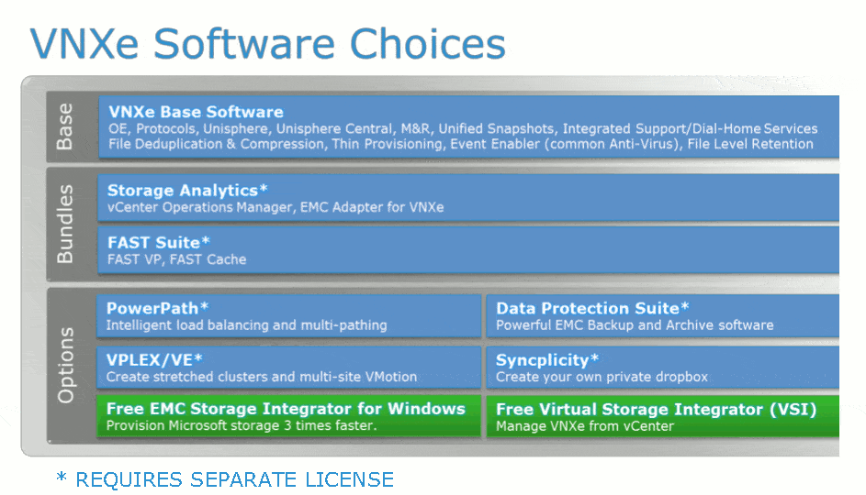Screen dimensions: 866x495
Task: Select 'Free EMC Storage Integrator for Windows' heading
Action: click(287, 409)
